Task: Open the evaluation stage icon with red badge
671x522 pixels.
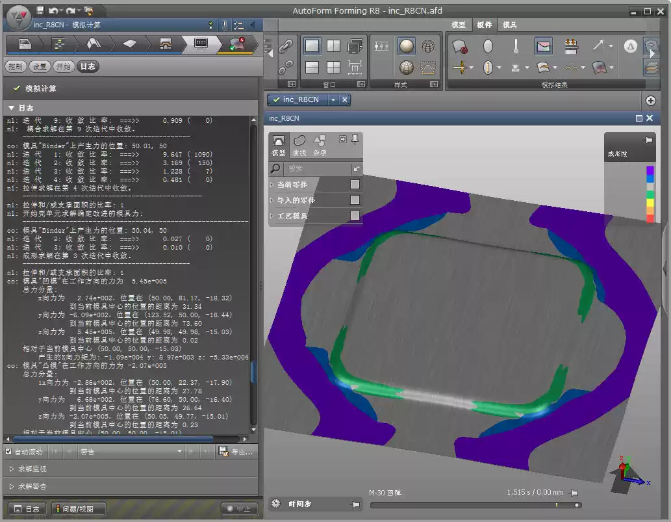Action: pyautogui.click(x=237, y=44)
